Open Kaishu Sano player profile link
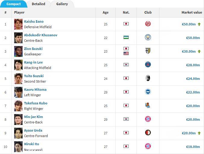 point(34,21)
